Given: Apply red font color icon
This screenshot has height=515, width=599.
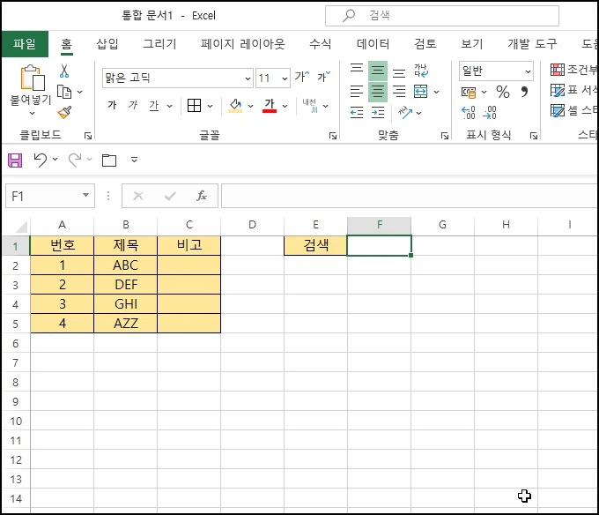Looking at the screenshot, I should tap(270, 105).
